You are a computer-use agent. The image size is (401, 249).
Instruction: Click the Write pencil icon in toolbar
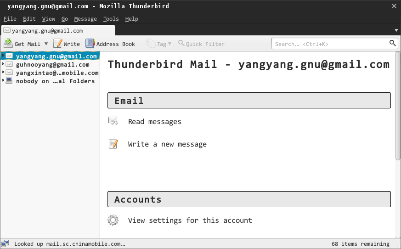[57, 44]
